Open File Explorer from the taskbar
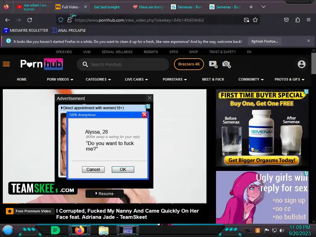The height and width of the screenshot is (237, 316). 104,231
